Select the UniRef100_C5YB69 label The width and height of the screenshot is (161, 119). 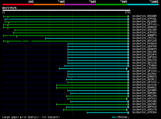pyautogui.click(x=144, y=65)
